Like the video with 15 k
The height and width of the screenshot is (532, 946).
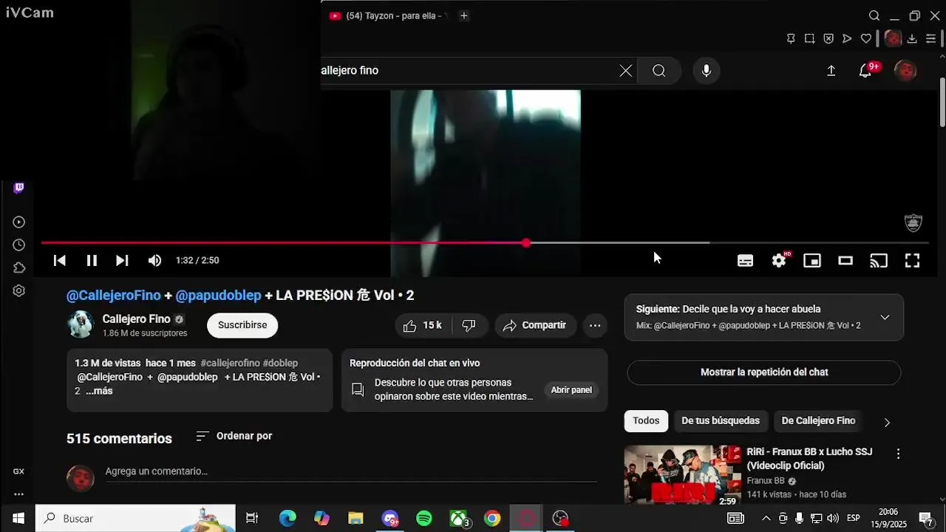[x=423, y=326]
